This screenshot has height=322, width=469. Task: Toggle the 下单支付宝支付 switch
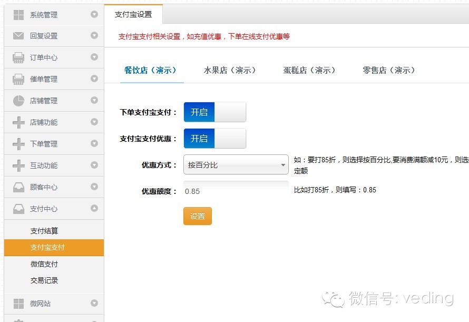[x=215, y=112]
